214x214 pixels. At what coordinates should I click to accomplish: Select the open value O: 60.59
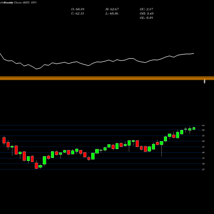78,9
